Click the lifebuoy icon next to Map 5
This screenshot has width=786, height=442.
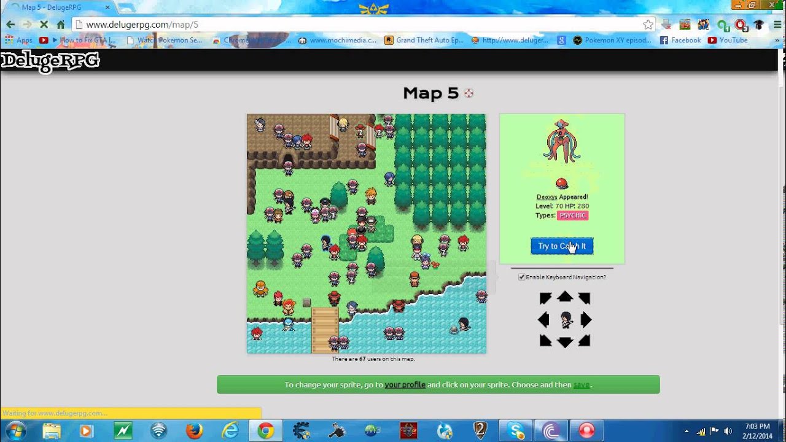(469, 93)
